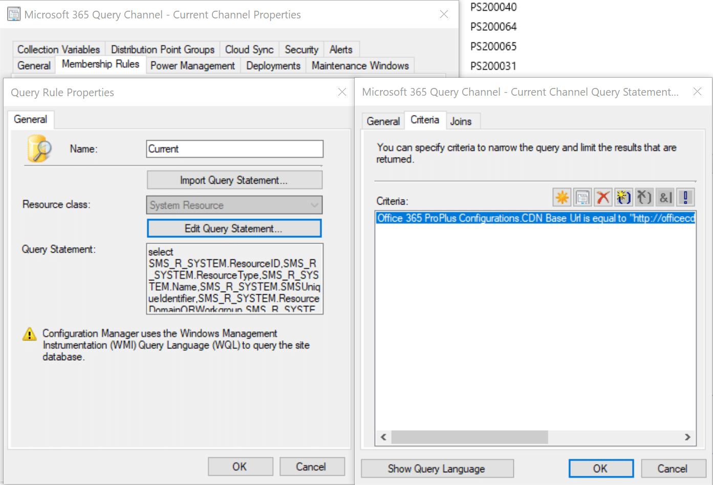Click the new criterion starburst icon
This screenshot has width=713, height=485.
pos(562,197)
